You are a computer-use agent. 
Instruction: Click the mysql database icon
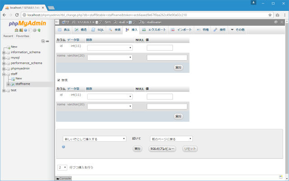[x=8, y=58]
